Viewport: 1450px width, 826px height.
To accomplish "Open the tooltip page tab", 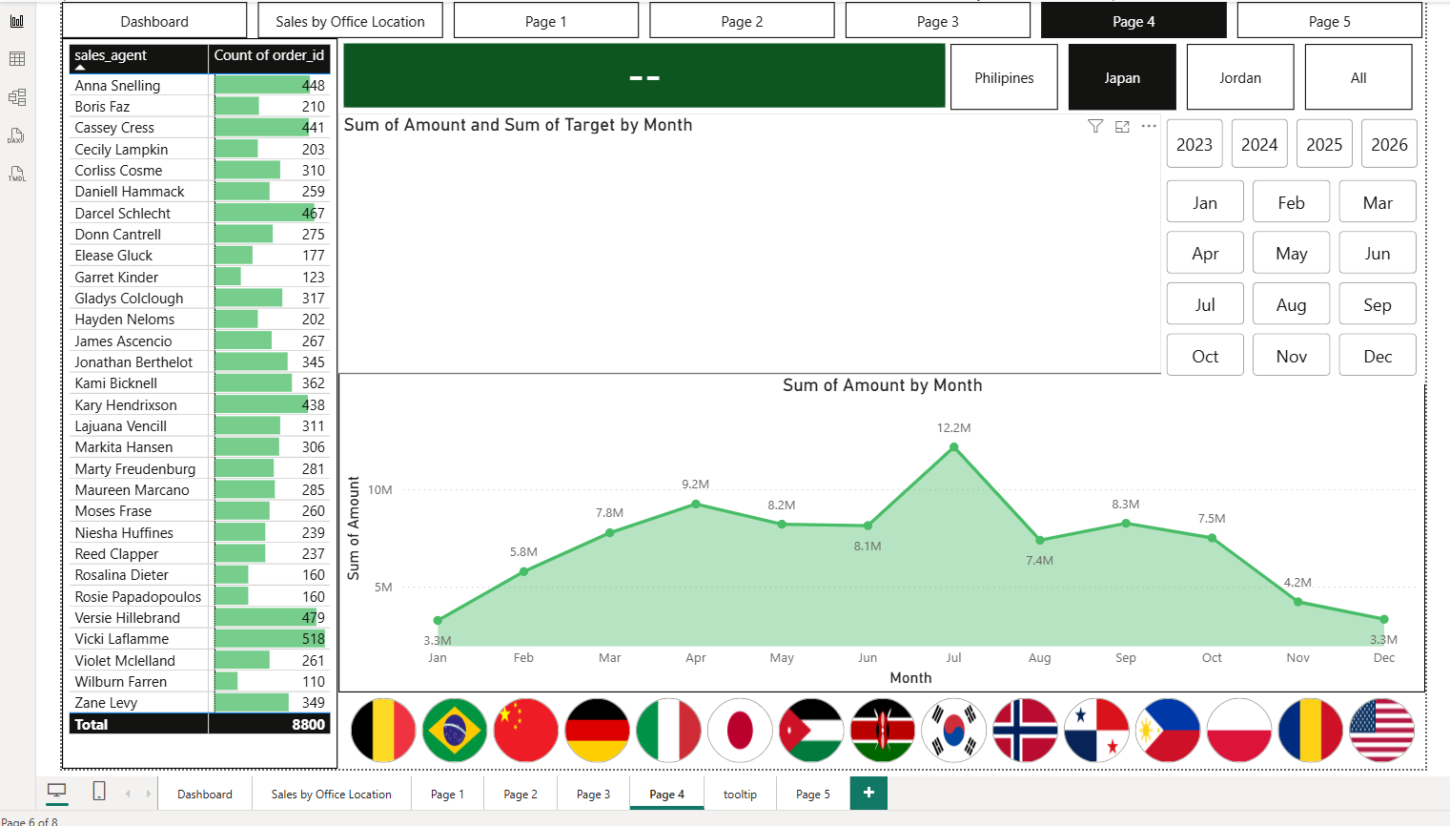I will [740, 794].
